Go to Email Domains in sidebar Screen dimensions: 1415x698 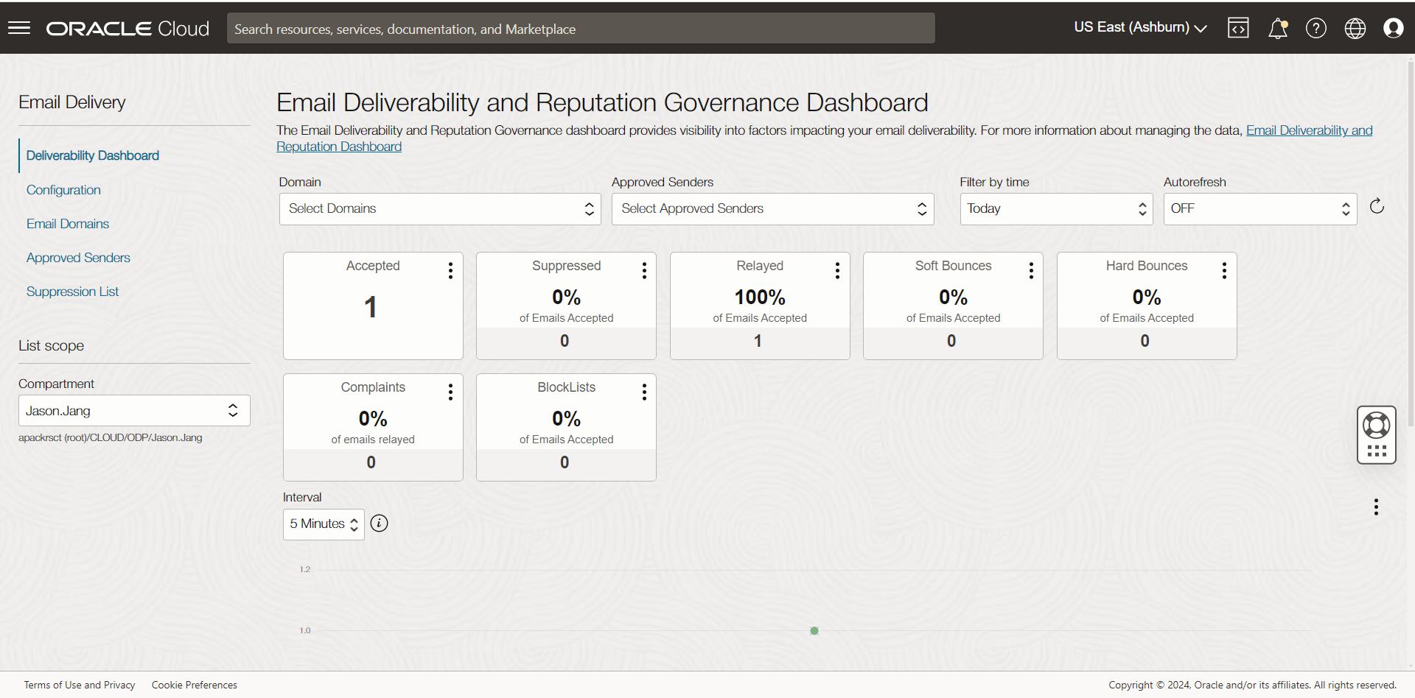[x=68, y=224]
